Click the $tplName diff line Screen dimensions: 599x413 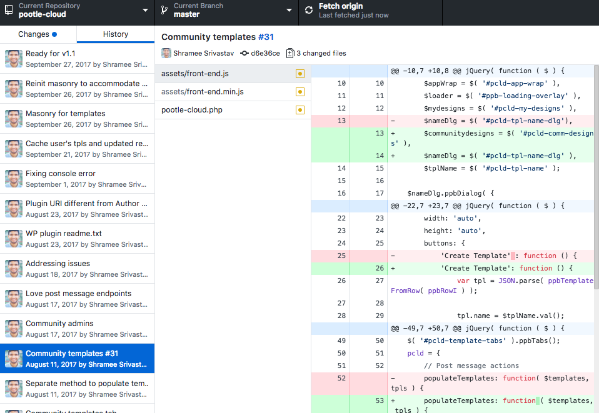click(x=453, y=168)
